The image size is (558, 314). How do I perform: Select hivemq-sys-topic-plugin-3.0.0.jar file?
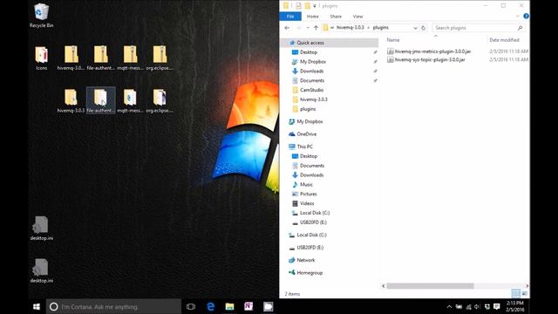[426, 60]
